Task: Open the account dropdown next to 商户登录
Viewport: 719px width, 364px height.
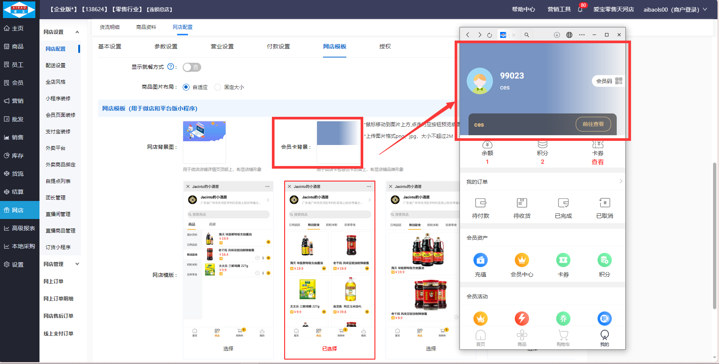Action: click(705, 9)
